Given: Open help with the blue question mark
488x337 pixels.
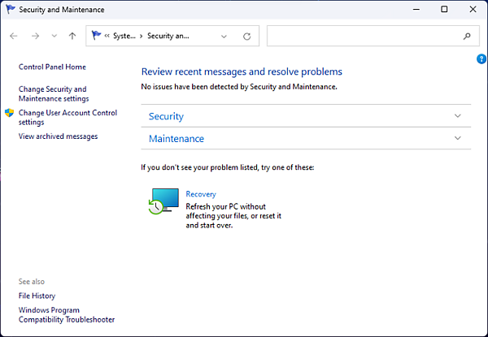Looking at the screenshot, I should pyautogui.click(x=481, y=59).
